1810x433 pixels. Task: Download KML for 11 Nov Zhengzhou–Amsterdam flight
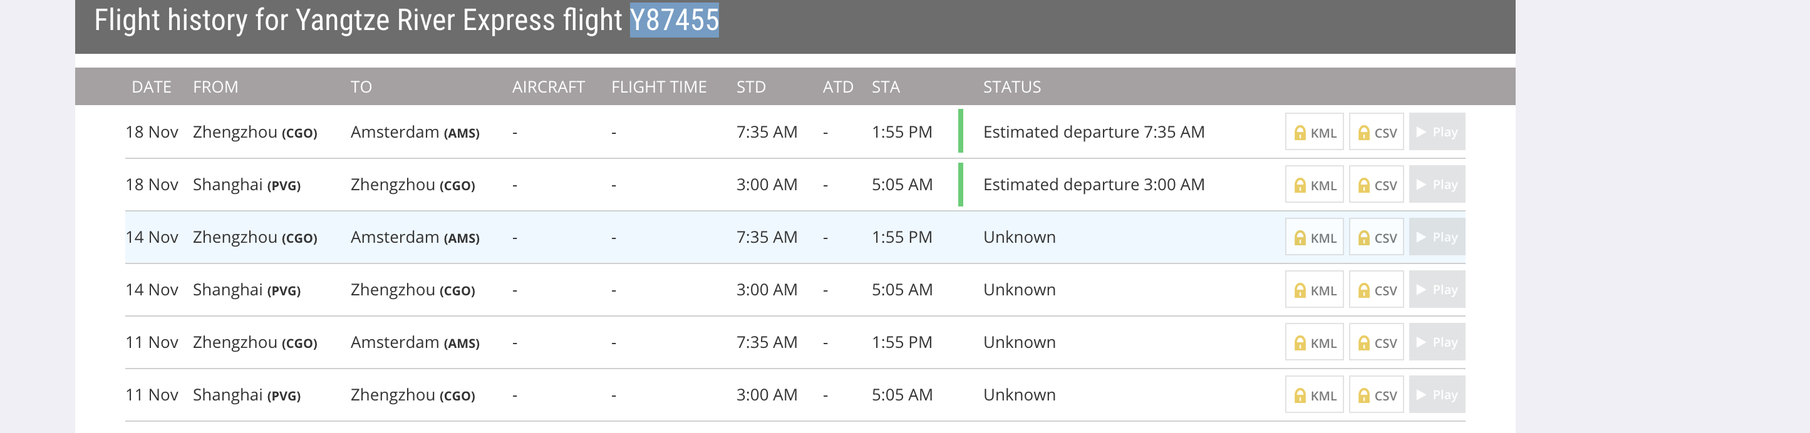pyautogui.click(x=1314, y=342)
